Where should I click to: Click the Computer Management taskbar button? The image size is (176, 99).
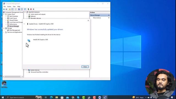105,97
